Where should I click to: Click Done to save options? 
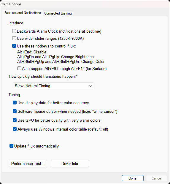(x=133, y=178)
